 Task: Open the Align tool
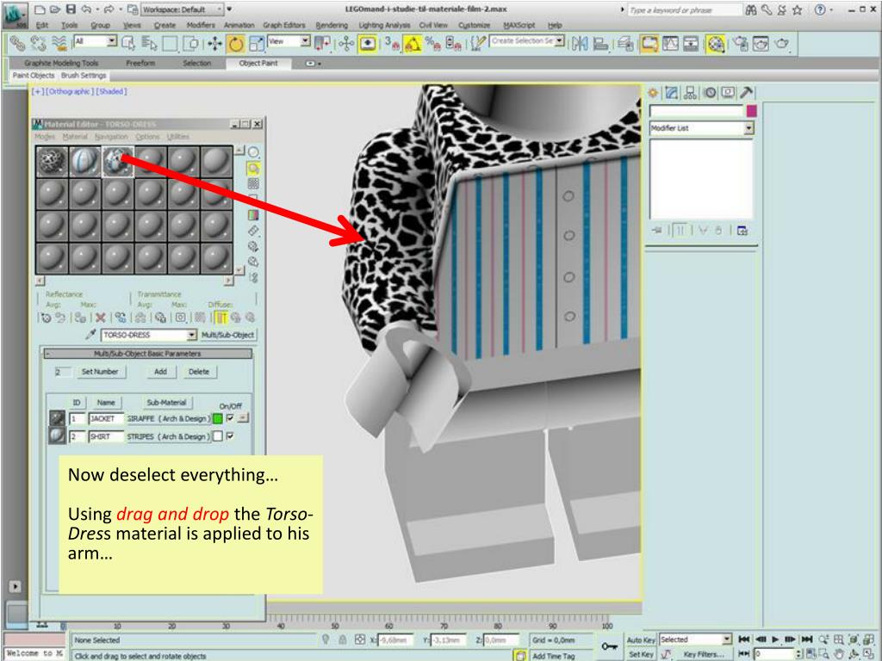click(x=600, y=44)
